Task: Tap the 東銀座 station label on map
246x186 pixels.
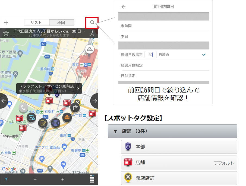Action: tap(76, 151)
